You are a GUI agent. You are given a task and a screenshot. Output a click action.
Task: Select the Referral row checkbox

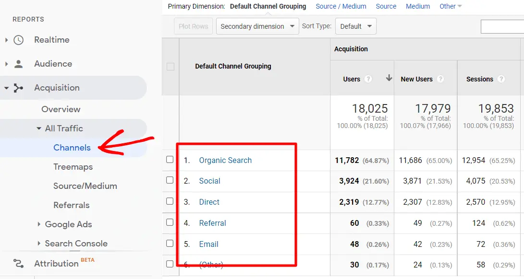[x=170, y=222]
